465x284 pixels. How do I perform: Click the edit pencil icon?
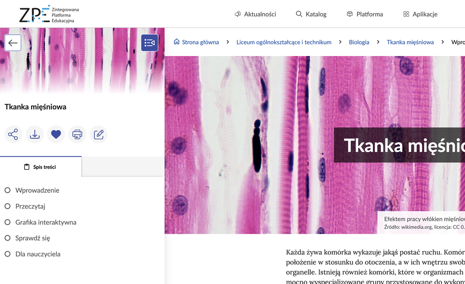(99, 134)
